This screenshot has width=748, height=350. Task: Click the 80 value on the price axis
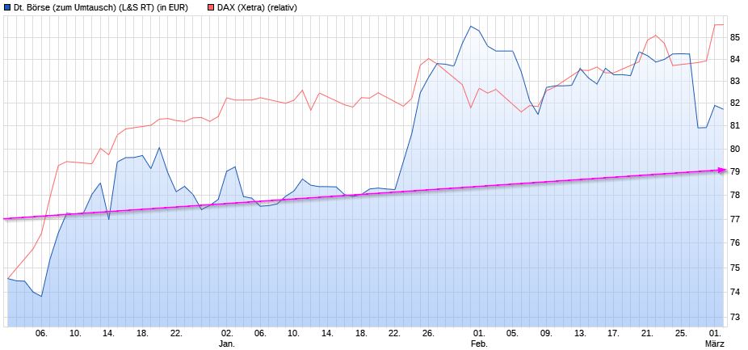click(x=735, y=149)
